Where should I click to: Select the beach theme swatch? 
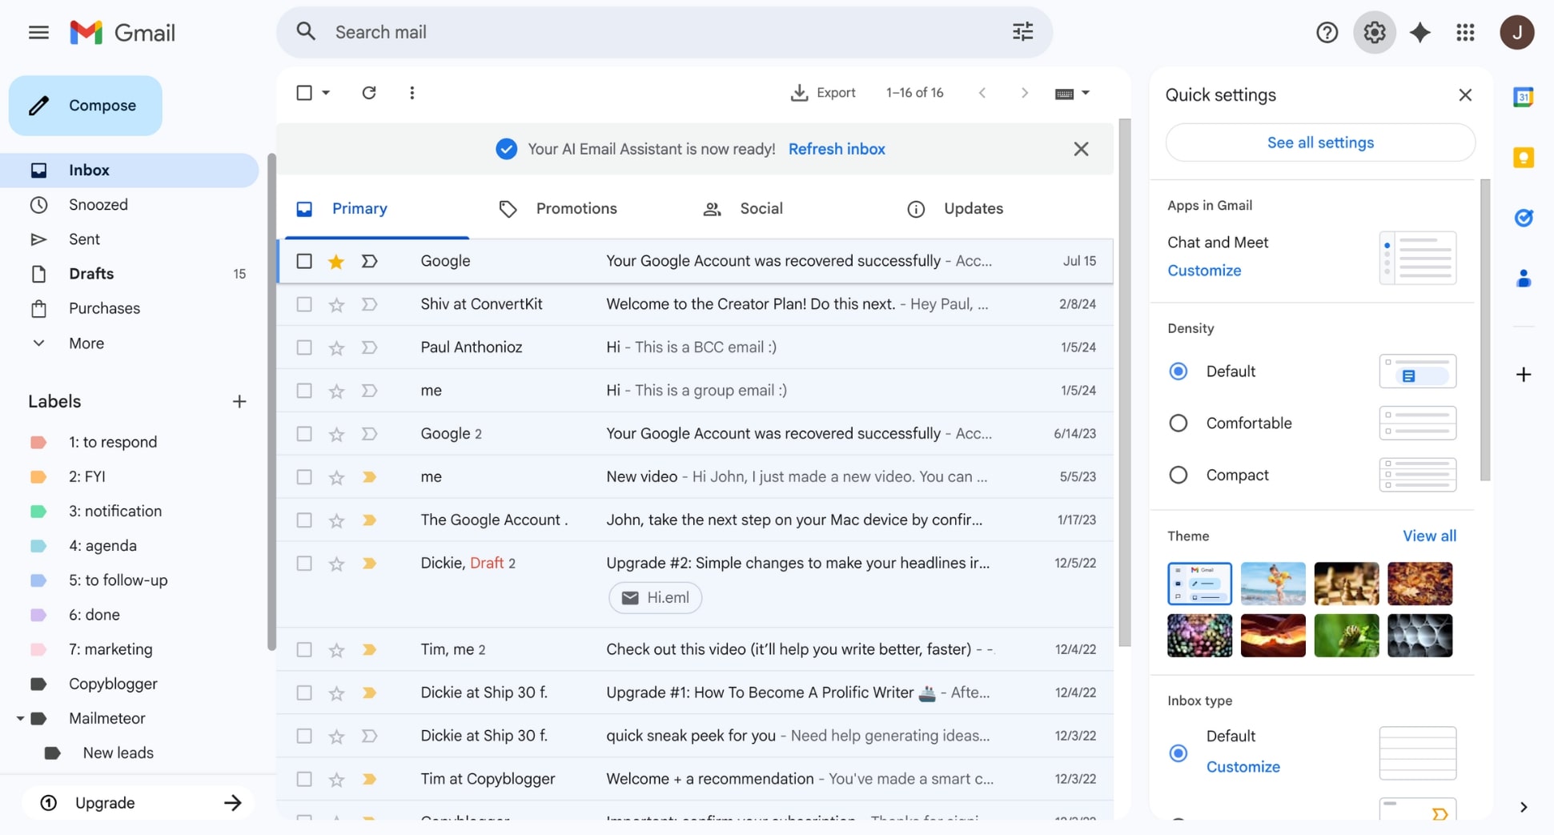1272,584
